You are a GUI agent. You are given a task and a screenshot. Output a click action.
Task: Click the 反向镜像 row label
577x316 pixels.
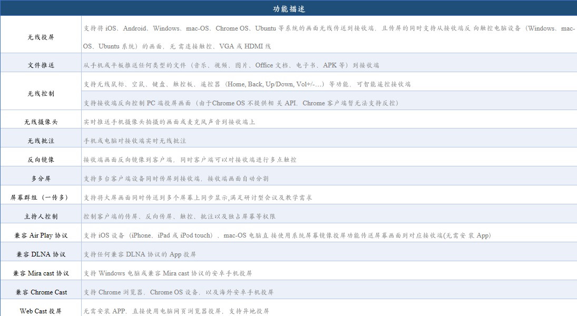(41, 160)
